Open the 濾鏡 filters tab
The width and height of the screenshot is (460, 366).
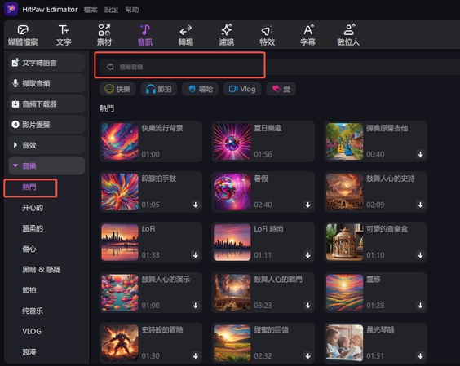point(227,36)
